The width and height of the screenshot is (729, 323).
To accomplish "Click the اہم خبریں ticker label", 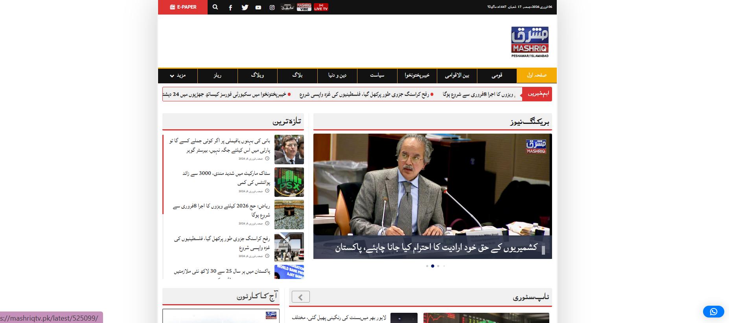I will pyautogui.click(x=537, y=94).
